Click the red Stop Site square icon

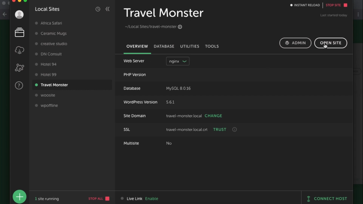(345, 5)
